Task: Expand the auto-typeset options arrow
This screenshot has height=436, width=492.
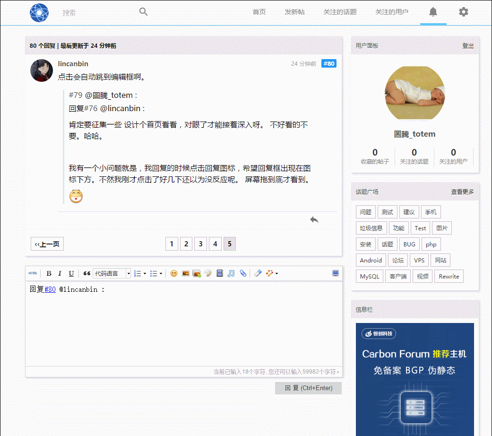Action: pos(276,273)
